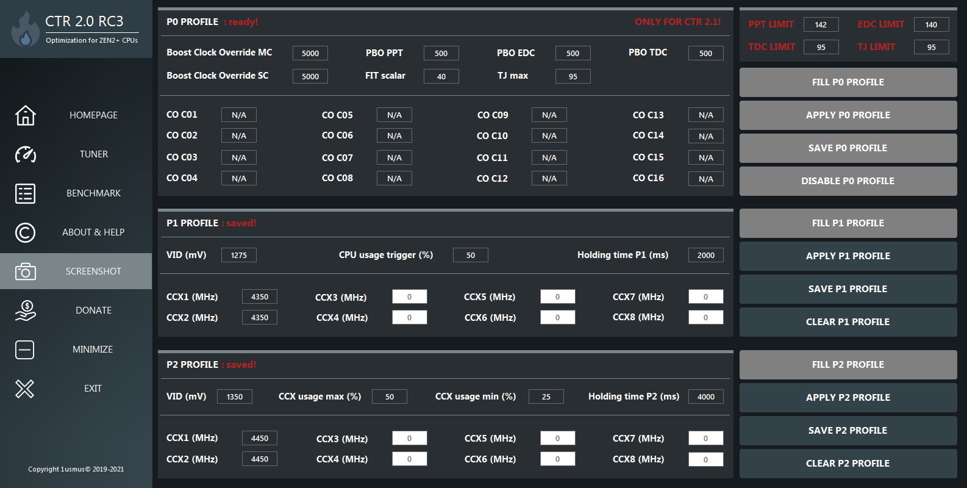The width and height of the screenshot is (967, 488).
Task: Click SAVE P0 PROFILE button
Action: 848,148
